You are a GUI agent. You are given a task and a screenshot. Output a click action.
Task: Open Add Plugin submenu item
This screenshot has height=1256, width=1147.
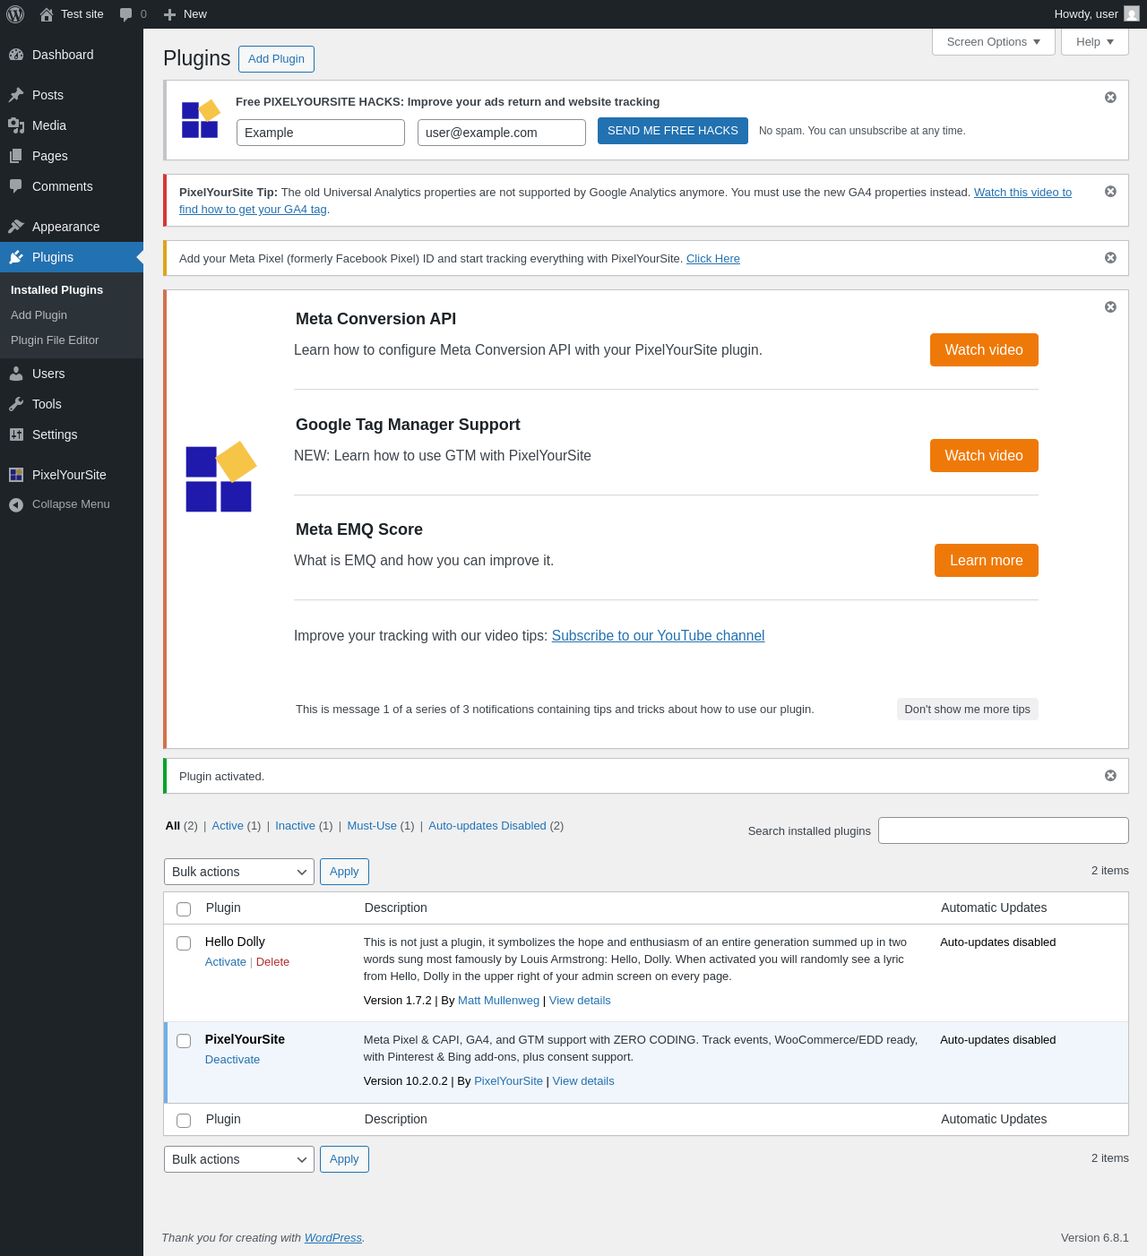(x=39, y=315)
